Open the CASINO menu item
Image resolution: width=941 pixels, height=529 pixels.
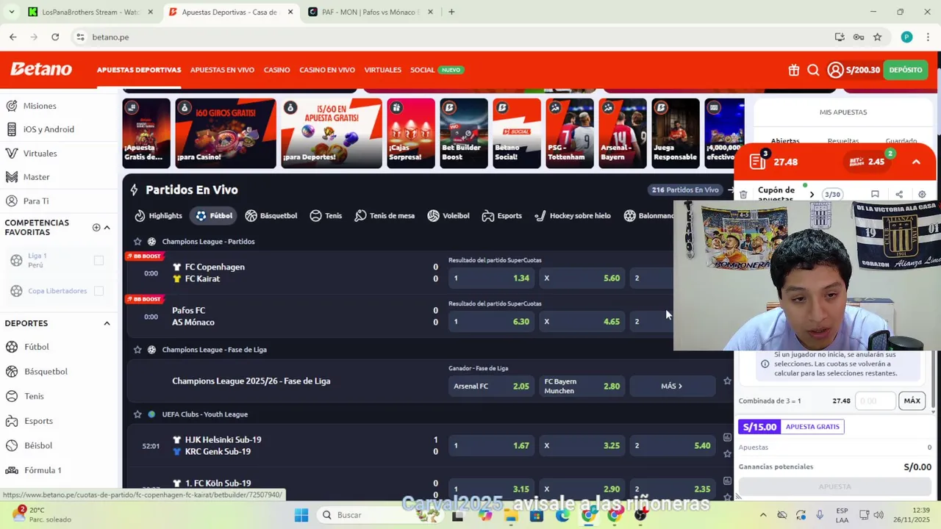(x=276, y=70)
